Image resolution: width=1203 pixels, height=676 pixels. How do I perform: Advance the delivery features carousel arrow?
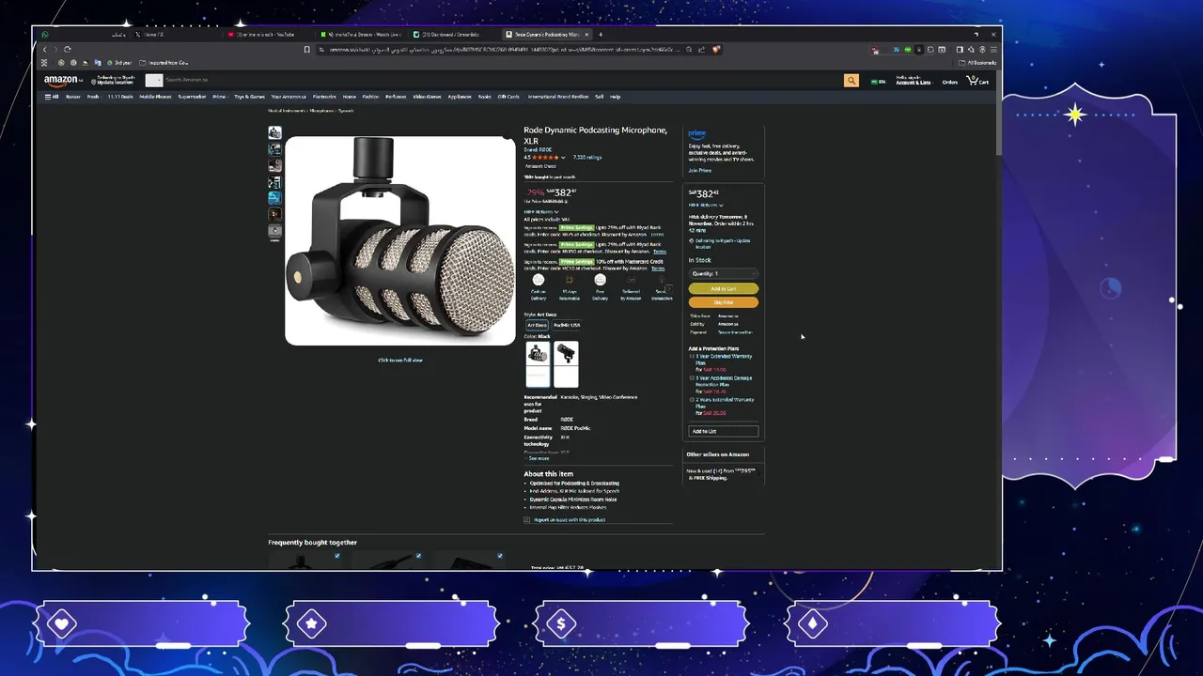tap(668, 289)
